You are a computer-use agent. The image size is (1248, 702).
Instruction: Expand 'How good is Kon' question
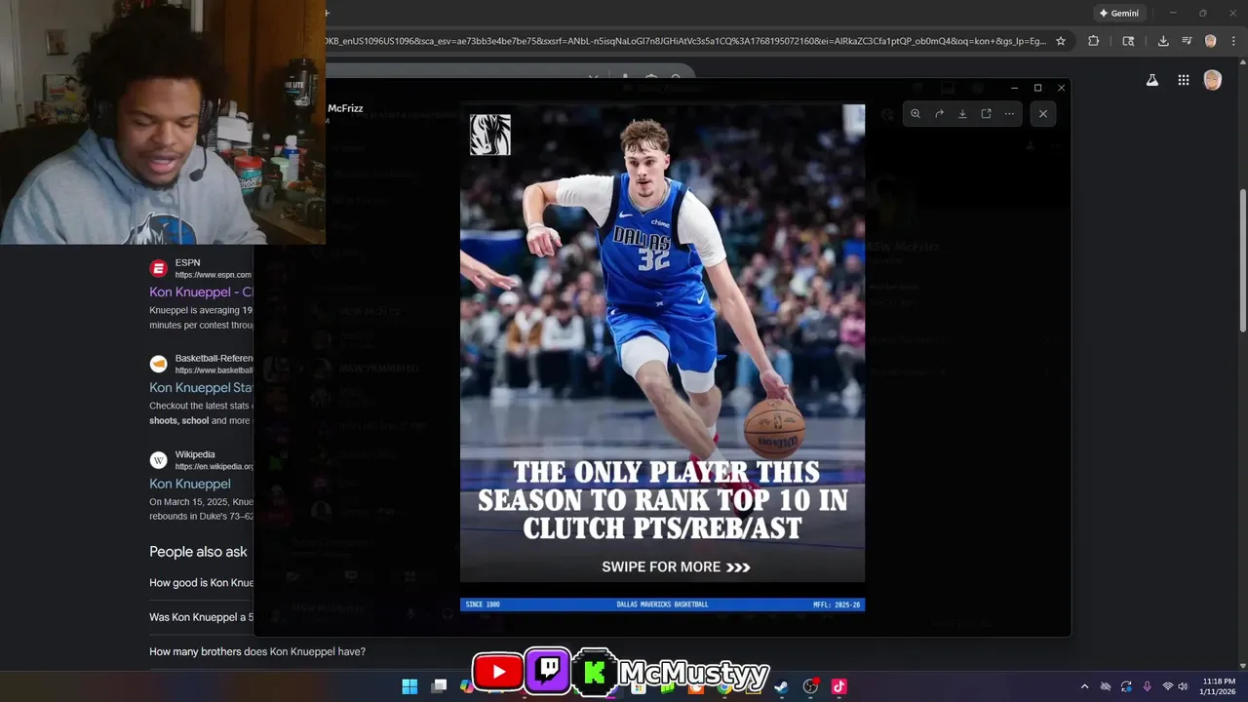point(201,582)
